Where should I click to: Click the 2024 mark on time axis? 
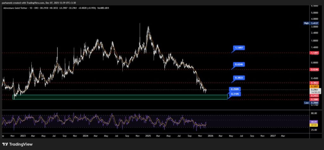[x=85, y=135]
